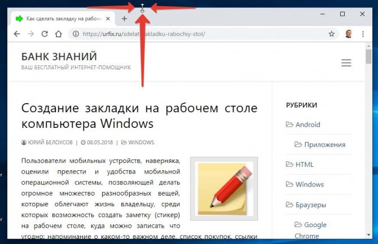Click the Forward navigation arrow
This screenshot has height=244, width=378.
(30, 34)
